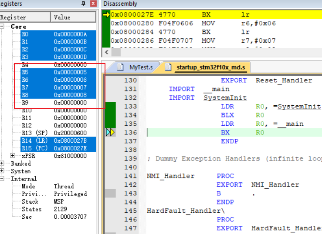Select register R9 row
Image resolution: width=322 pixels, height=234 pixels.
[x=58, y=103]
